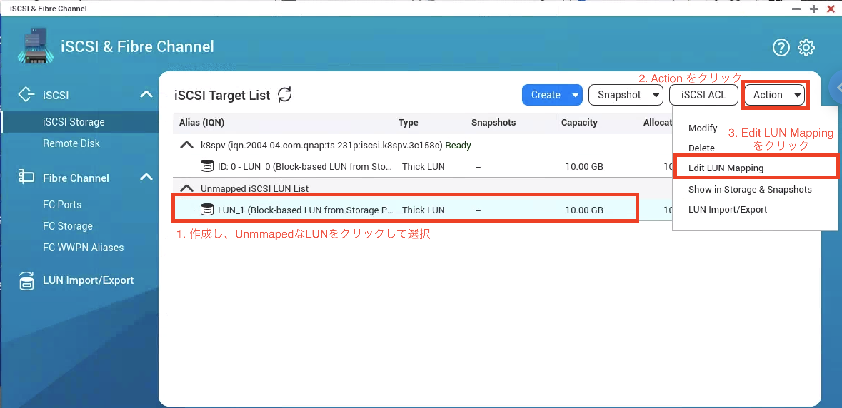Choose LUN Import/Export in the Action menu
Screen dimensions: 842x408
click(727, 209)
